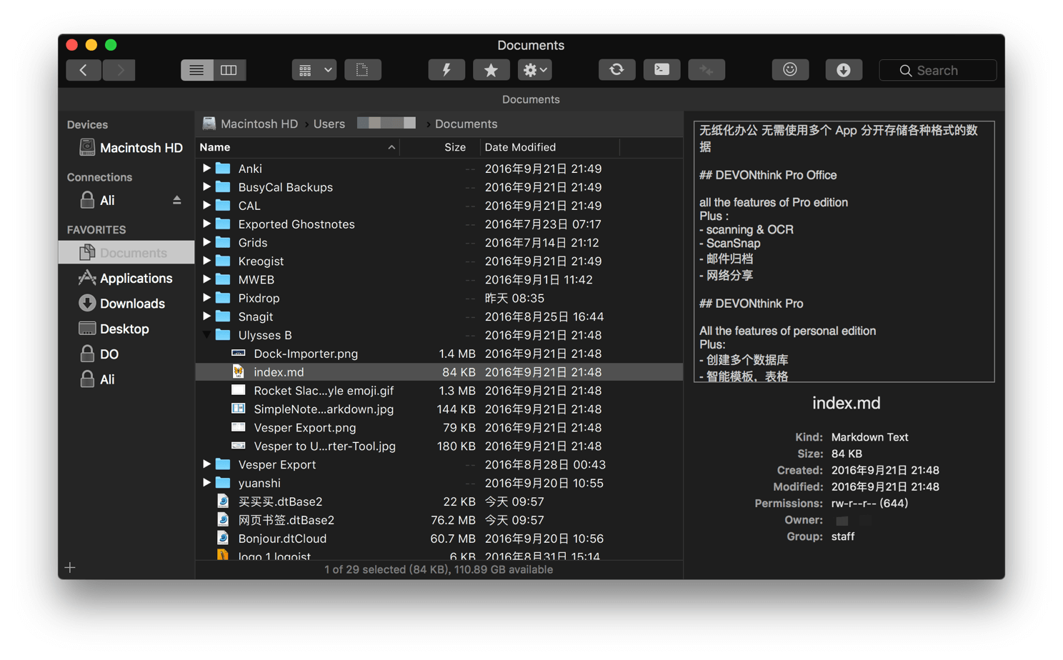Expand the Exported Ghostnotes folder
Viewport: 1063px width, 660px height.
tap(206, 224)
